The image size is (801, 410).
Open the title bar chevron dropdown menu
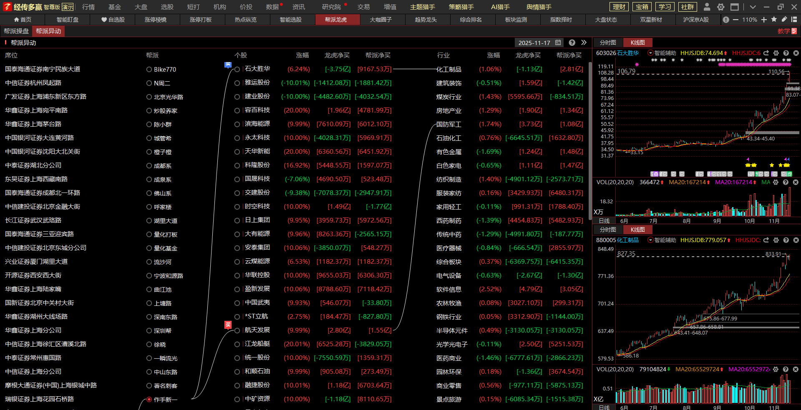753,7
